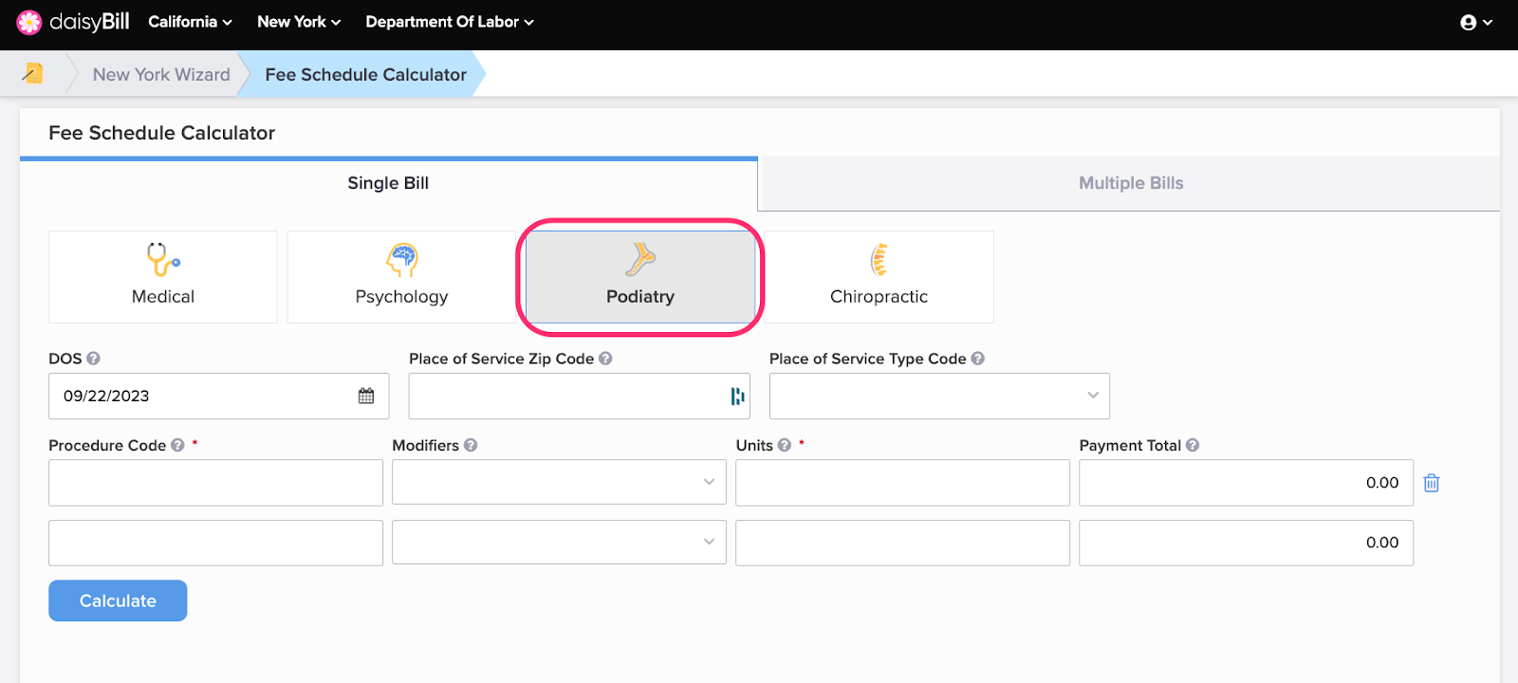
Task: Delete first procedure row with trash icon
Action: click(1432, 483)
